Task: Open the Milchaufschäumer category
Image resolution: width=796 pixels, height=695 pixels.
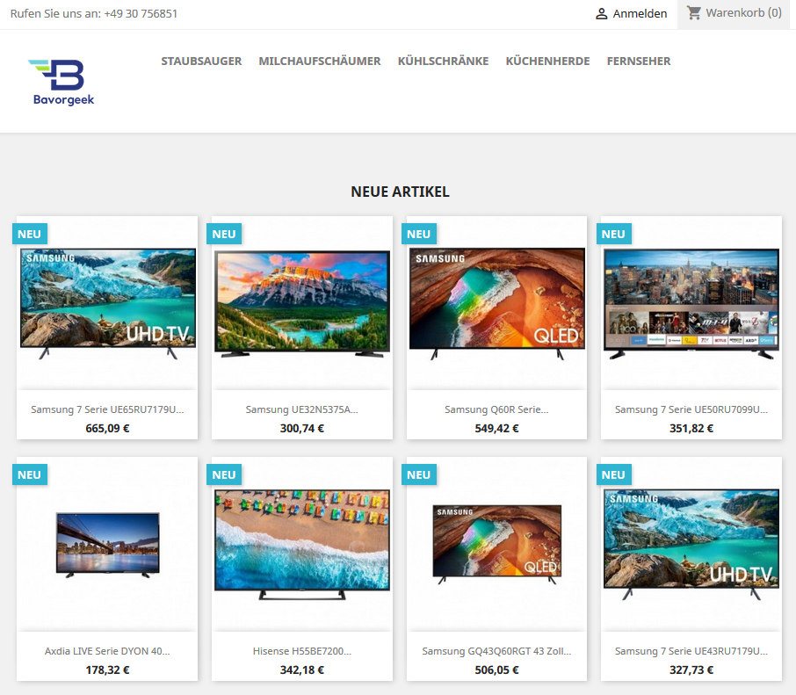Action: (x=320, y=61)
